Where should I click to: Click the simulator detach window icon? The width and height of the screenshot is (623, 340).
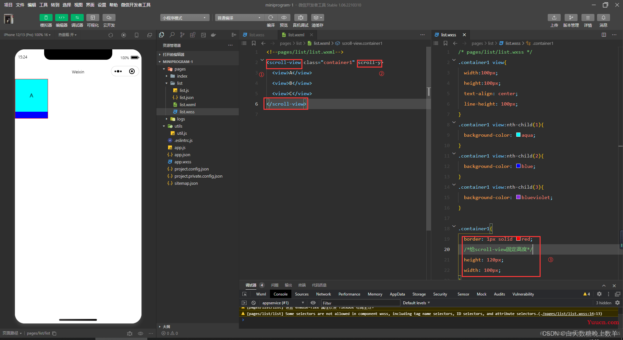click(x=150, y=35)
